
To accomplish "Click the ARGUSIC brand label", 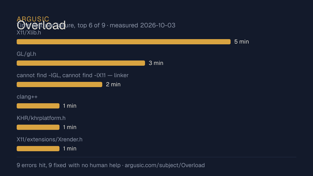I will pyautogui.click(x=33, y=19).
